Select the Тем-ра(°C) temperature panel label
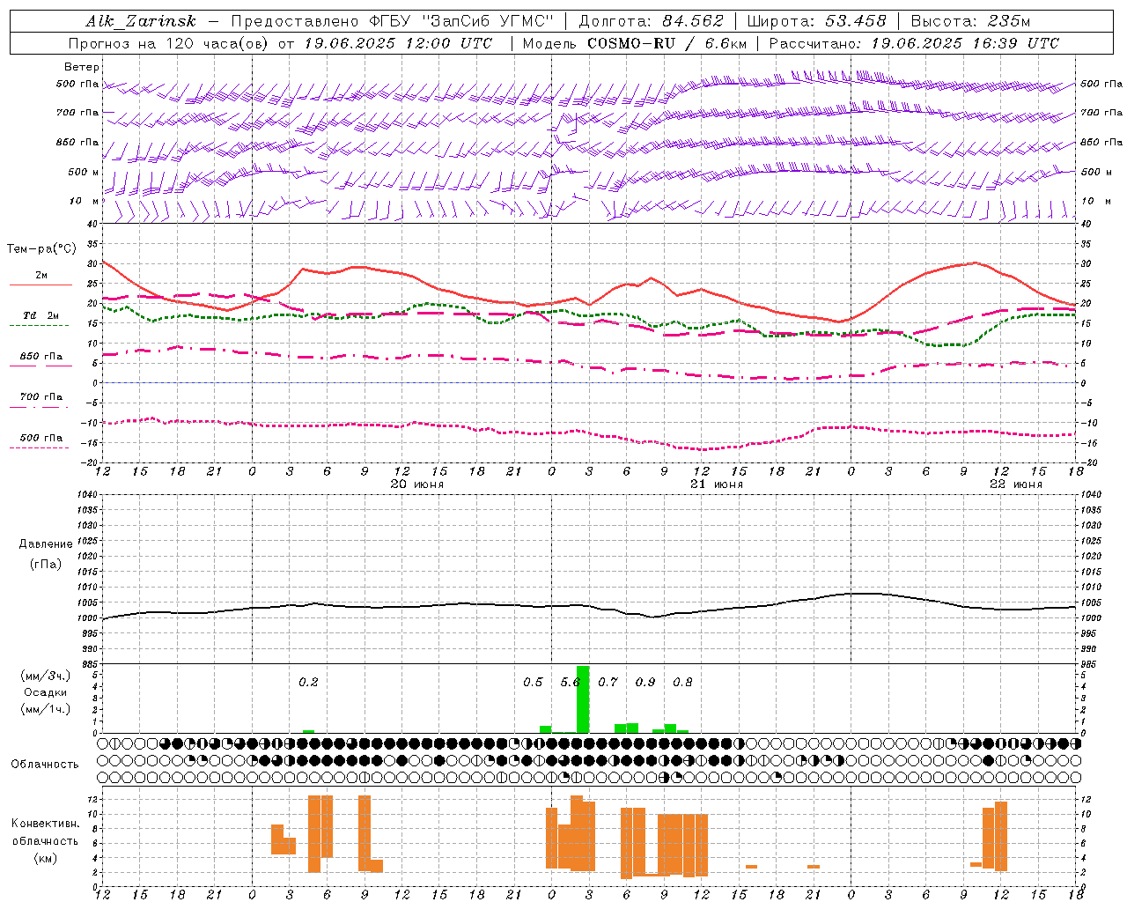This screenshot has height=902, width=1127. [41, 249]
